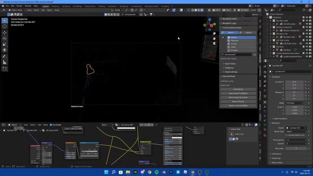Hide the top Collection via eye icon
The height and width of the screenshot is (176, 313).
tap(307, 18)
